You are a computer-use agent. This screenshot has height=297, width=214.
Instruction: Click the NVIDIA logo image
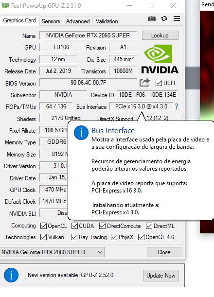(160, 59)
